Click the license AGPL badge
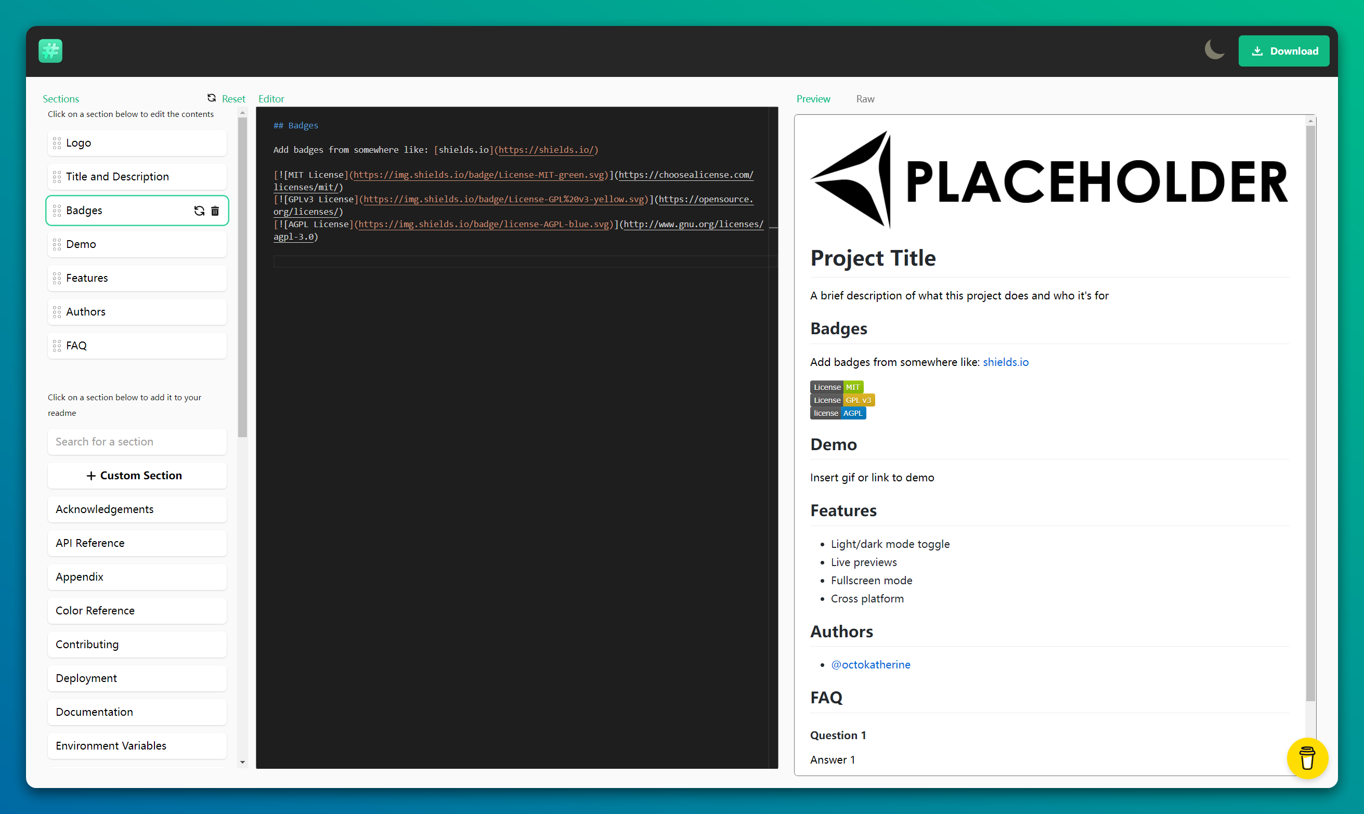Viewport: 1364px width, 814px height. coord(838,414)
